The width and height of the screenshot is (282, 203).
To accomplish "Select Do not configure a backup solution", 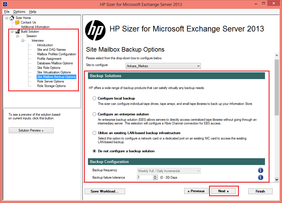I will click(x=94, y=151).
